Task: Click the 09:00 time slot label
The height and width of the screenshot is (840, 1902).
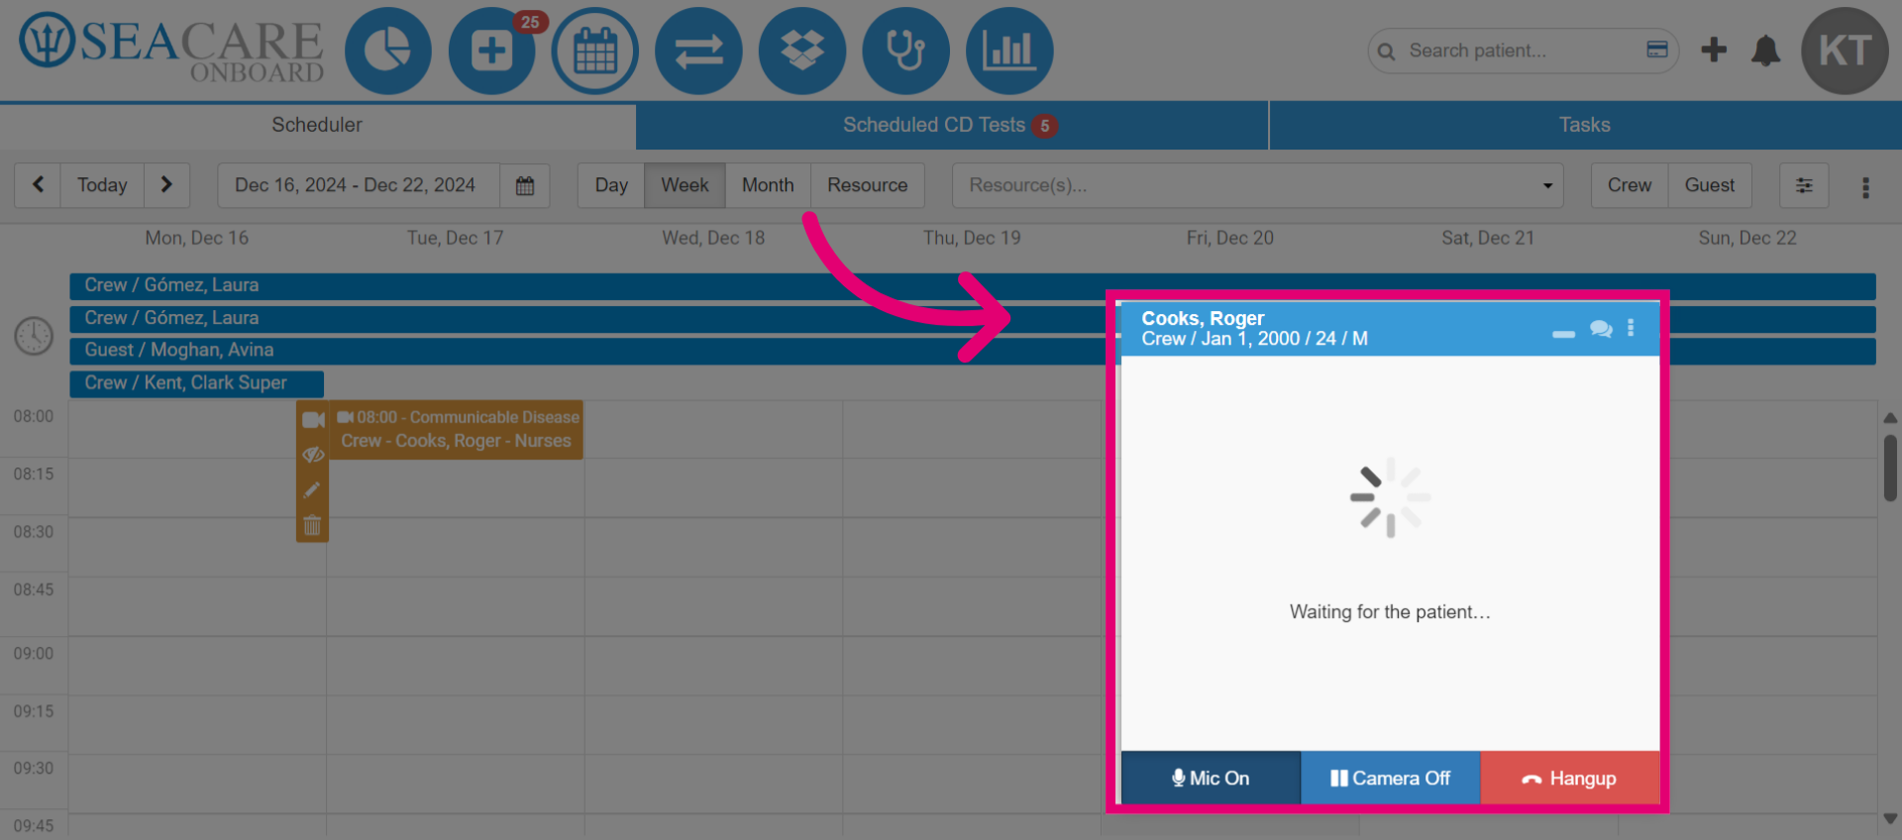Action: [x=34, y=654]
